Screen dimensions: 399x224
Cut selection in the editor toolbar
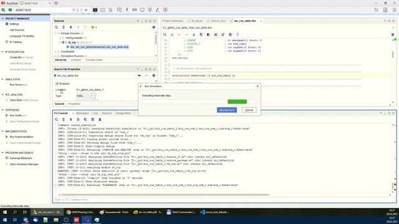[194, 35]
